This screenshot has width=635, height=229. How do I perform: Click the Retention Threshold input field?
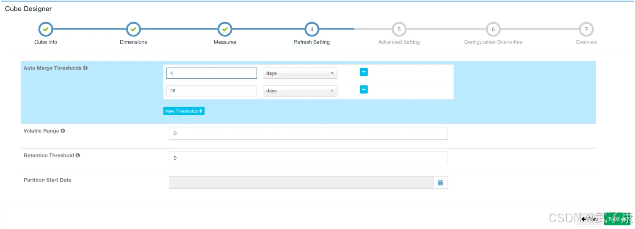[308, 158]
